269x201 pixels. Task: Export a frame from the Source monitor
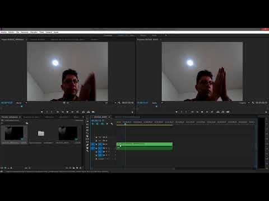pyautogui.click(x=93, y=112)
